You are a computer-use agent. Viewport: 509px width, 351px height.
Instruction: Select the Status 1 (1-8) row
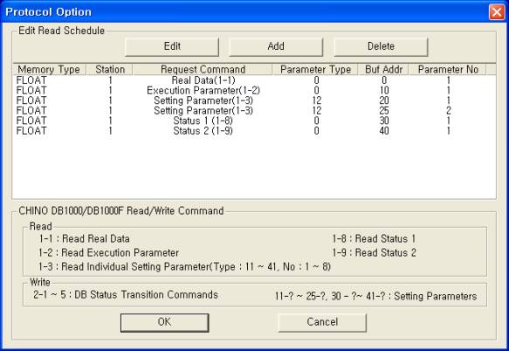click(254, 120)
